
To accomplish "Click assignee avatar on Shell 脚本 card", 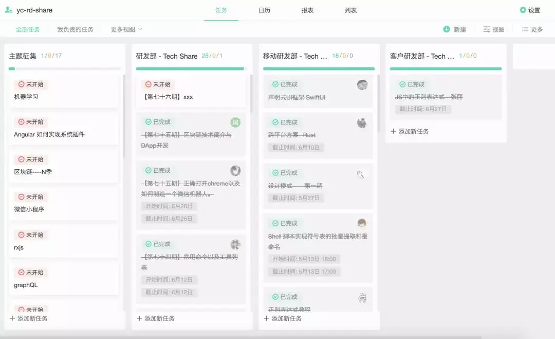I will [x=362, y=223].
